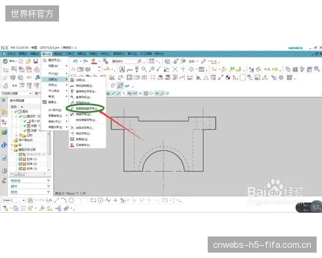Open the GC工具箱 menu
The width and height of the screenshot is (322, 258).
pyautogui.click(x=146, y=54)
